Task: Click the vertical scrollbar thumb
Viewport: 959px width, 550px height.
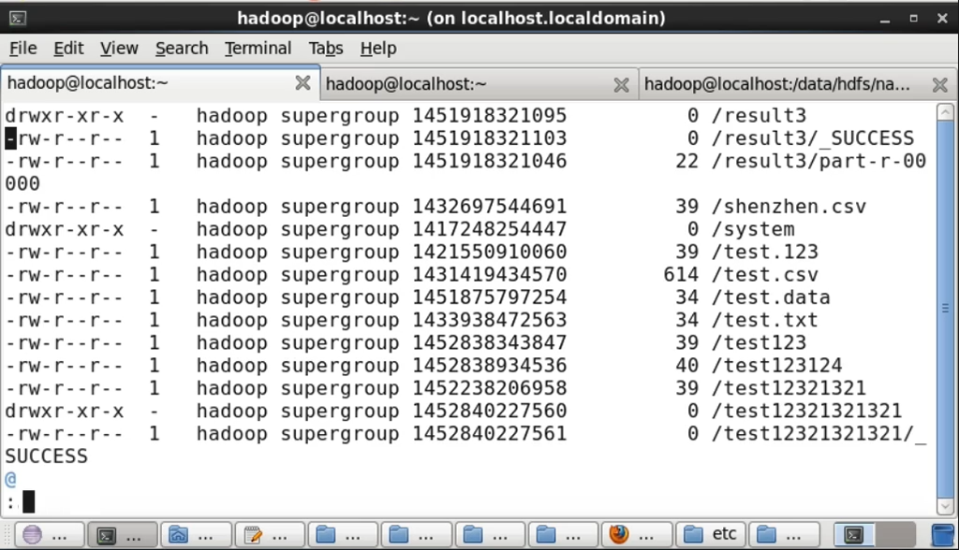Action: pyautogui.click(x=945, y=309)
